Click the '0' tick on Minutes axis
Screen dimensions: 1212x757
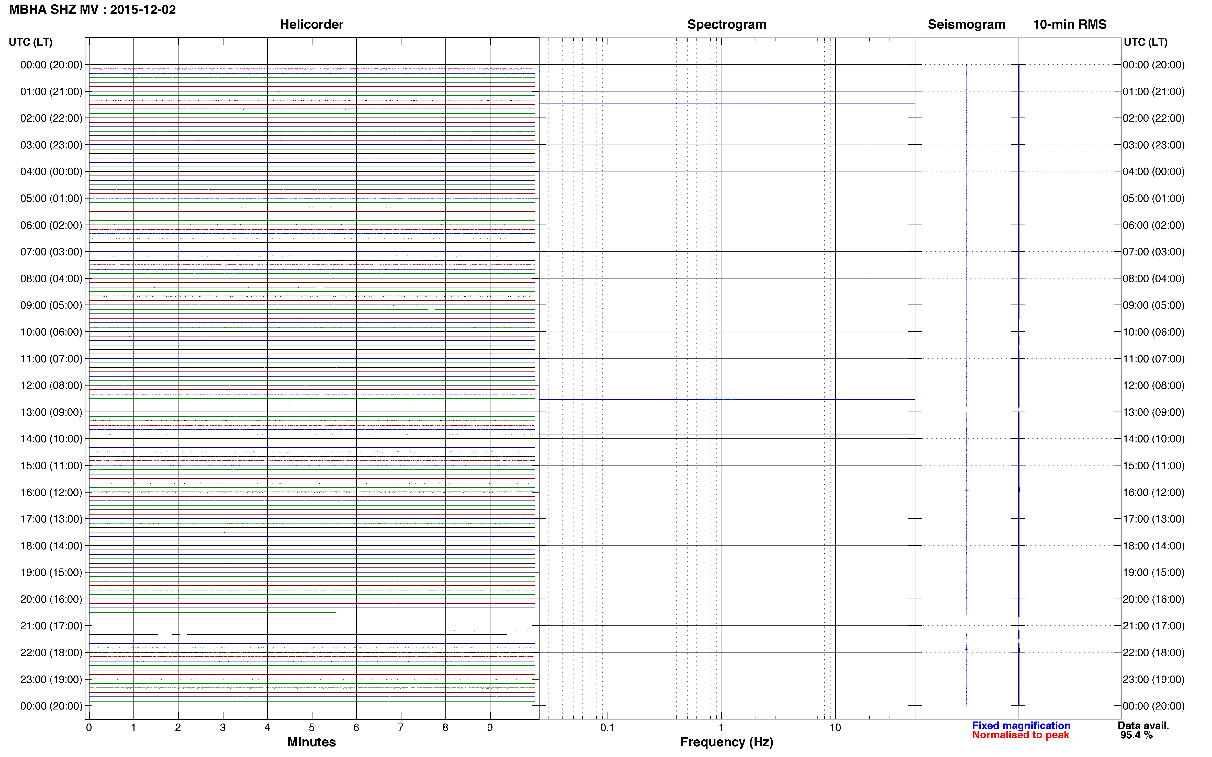coord(89,727)
